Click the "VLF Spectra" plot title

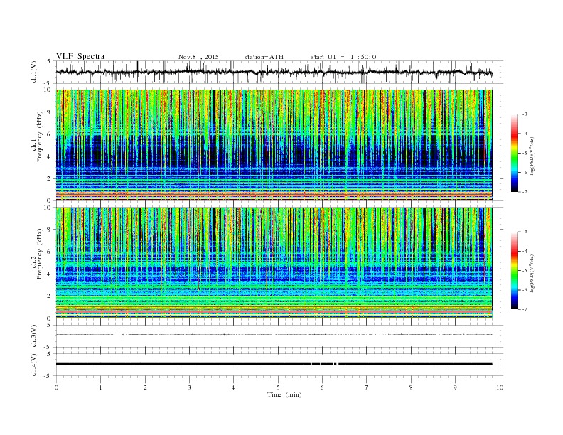(x=80, y=56)
